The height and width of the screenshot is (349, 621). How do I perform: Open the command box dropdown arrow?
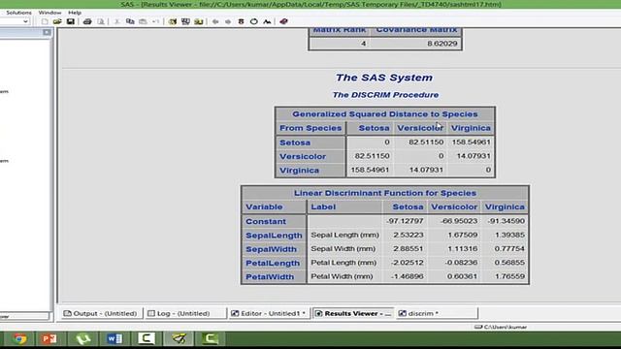click(25, 21)
